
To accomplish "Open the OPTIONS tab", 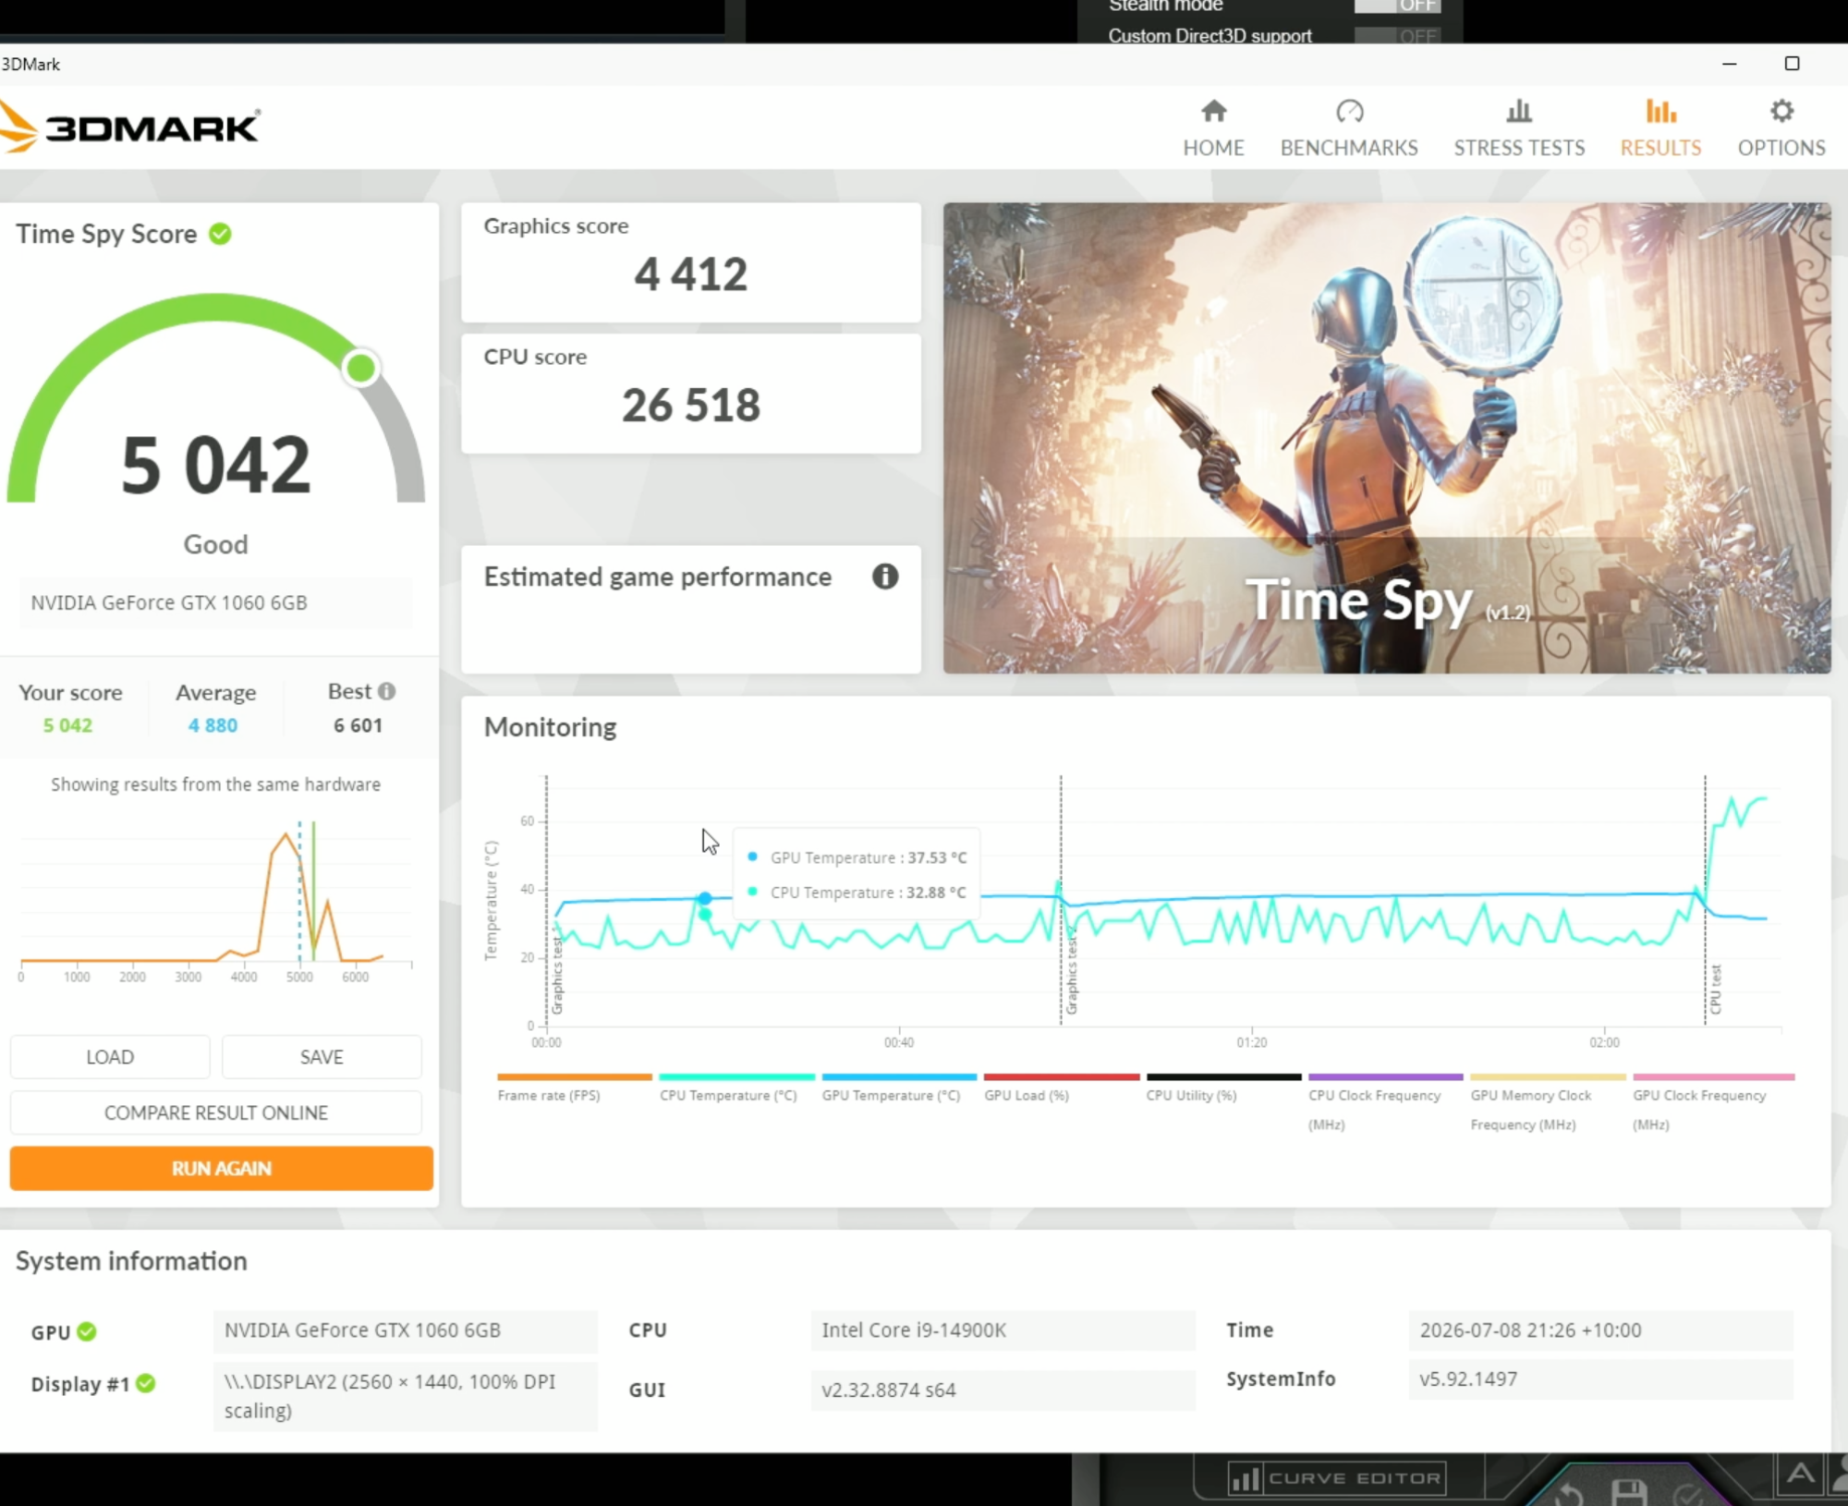I will tap(1781, 128).
